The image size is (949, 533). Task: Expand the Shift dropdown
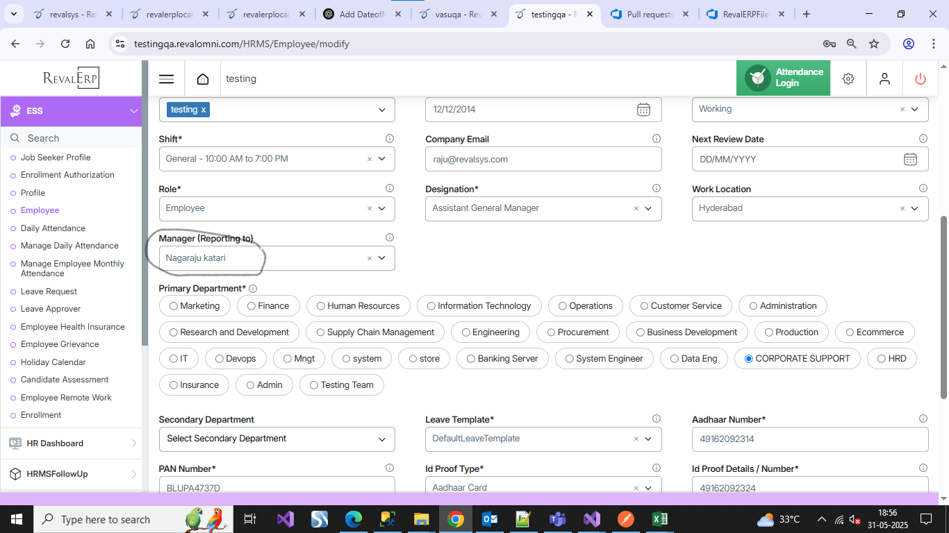click(381, 159)
